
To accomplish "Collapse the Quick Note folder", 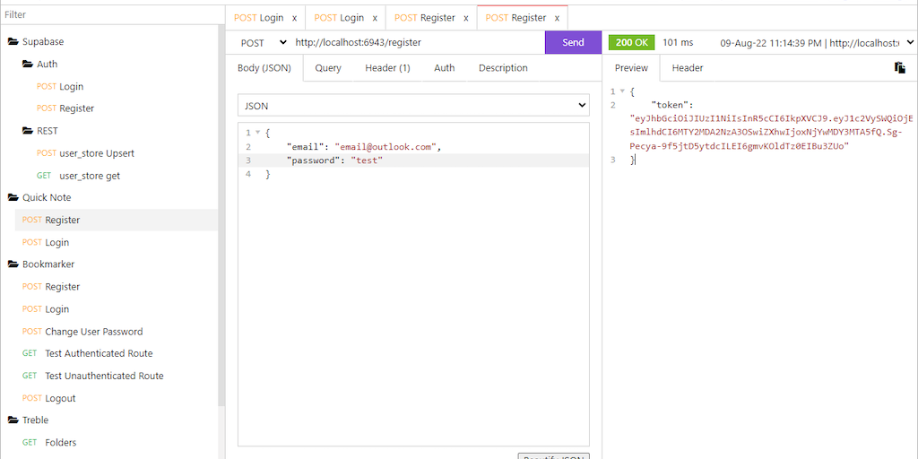I will (13, 198).
